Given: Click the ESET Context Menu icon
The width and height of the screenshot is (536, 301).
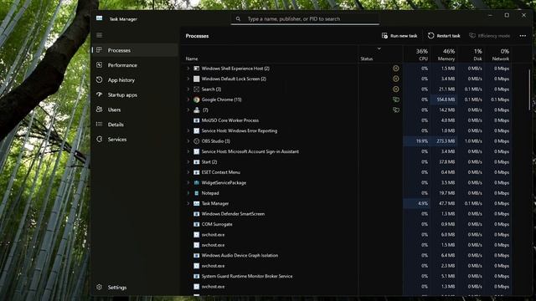Looking at the screenshot, I should (197, 172).
